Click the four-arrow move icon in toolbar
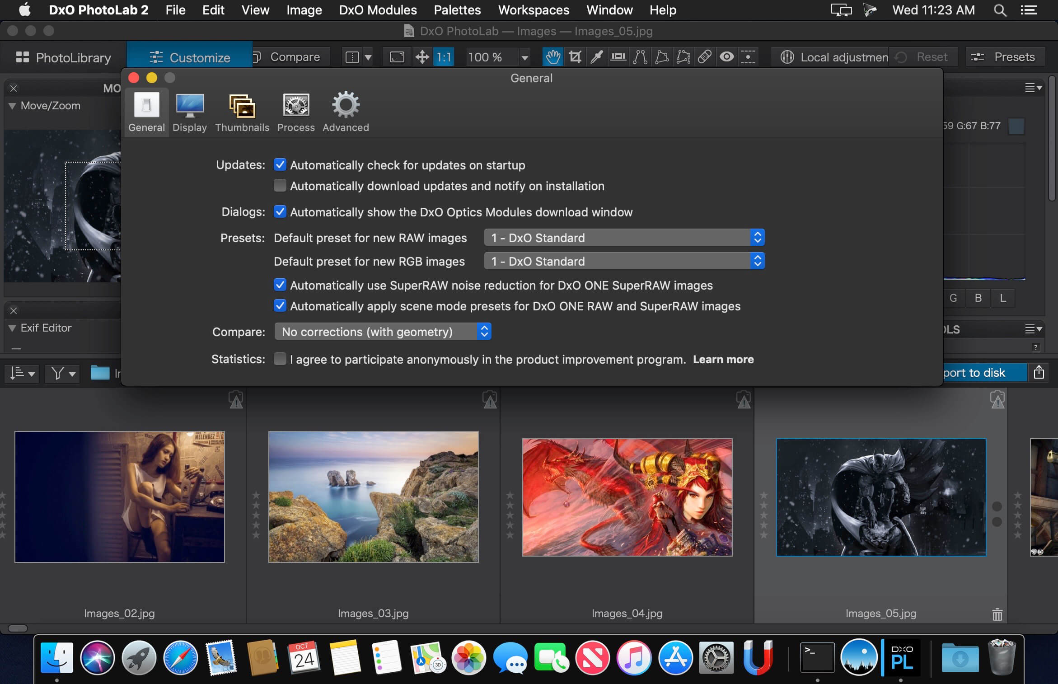 [422, 57]
